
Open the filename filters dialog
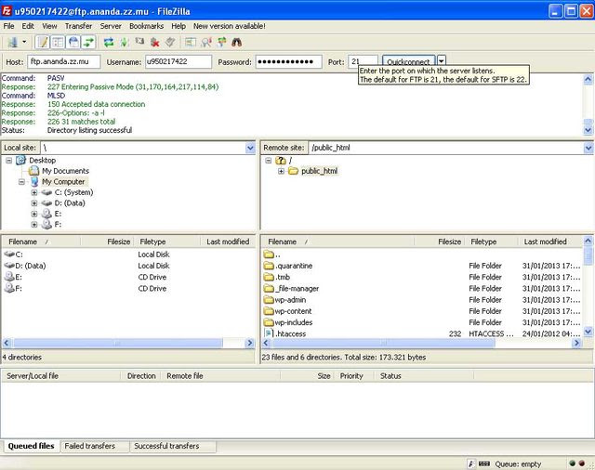pos(190,42)
